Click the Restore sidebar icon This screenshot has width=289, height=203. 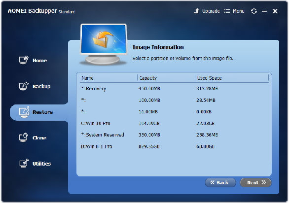point(24,112)
